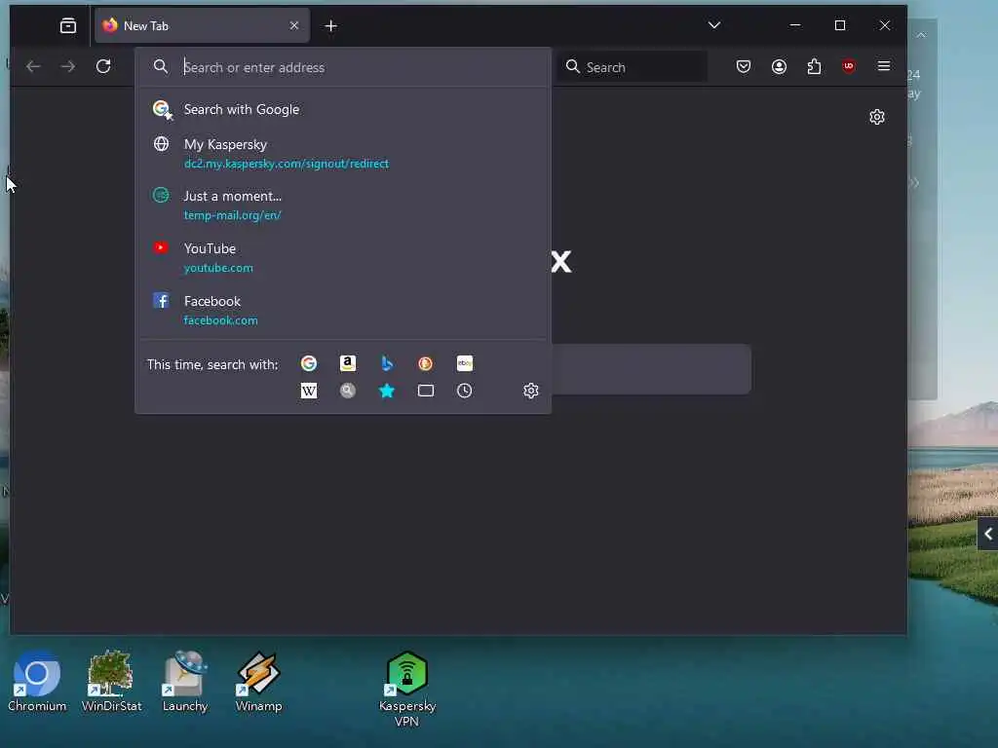The height and width of the screenshot is (748, 998).
Task: Search open tabs using the tab icon
Action: (x=425, y=391)
